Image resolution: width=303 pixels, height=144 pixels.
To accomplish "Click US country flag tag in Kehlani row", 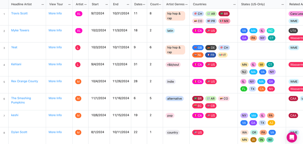I will click(x=211, y=65).
